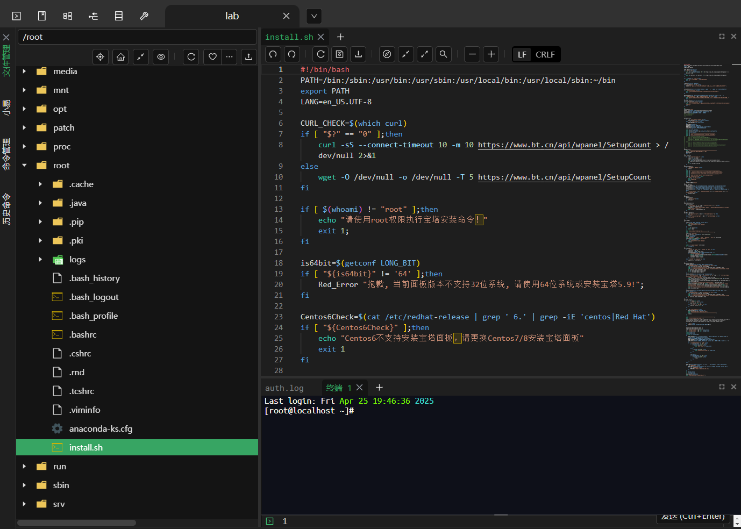The image size is (741, 529).
Task: Open the search tool in the editor
Action: [443, 54]
